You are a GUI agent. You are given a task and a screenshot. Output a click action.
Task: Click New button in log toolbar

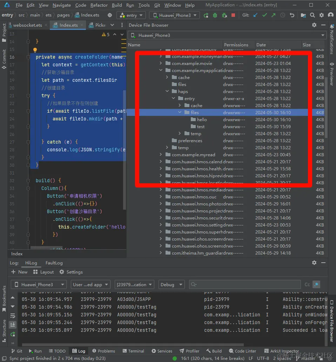(x=19, y=272)
